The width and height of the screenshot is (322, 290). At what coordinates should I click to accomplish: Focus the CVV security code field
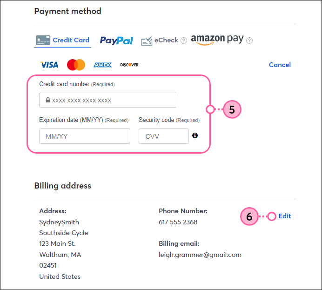(x=164, y=136)
